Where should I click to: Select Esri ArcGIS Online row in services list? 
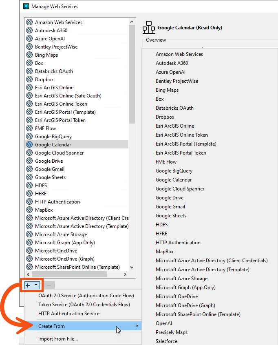pos(77,87)
